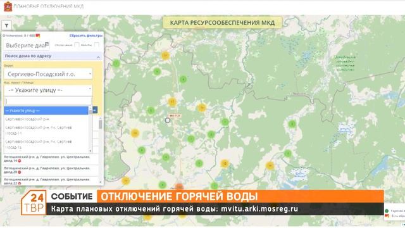This screenshot has width=405, height=228.
Task: Click the Плановые отключения МКД page title
Action: (x=48, y=6)
